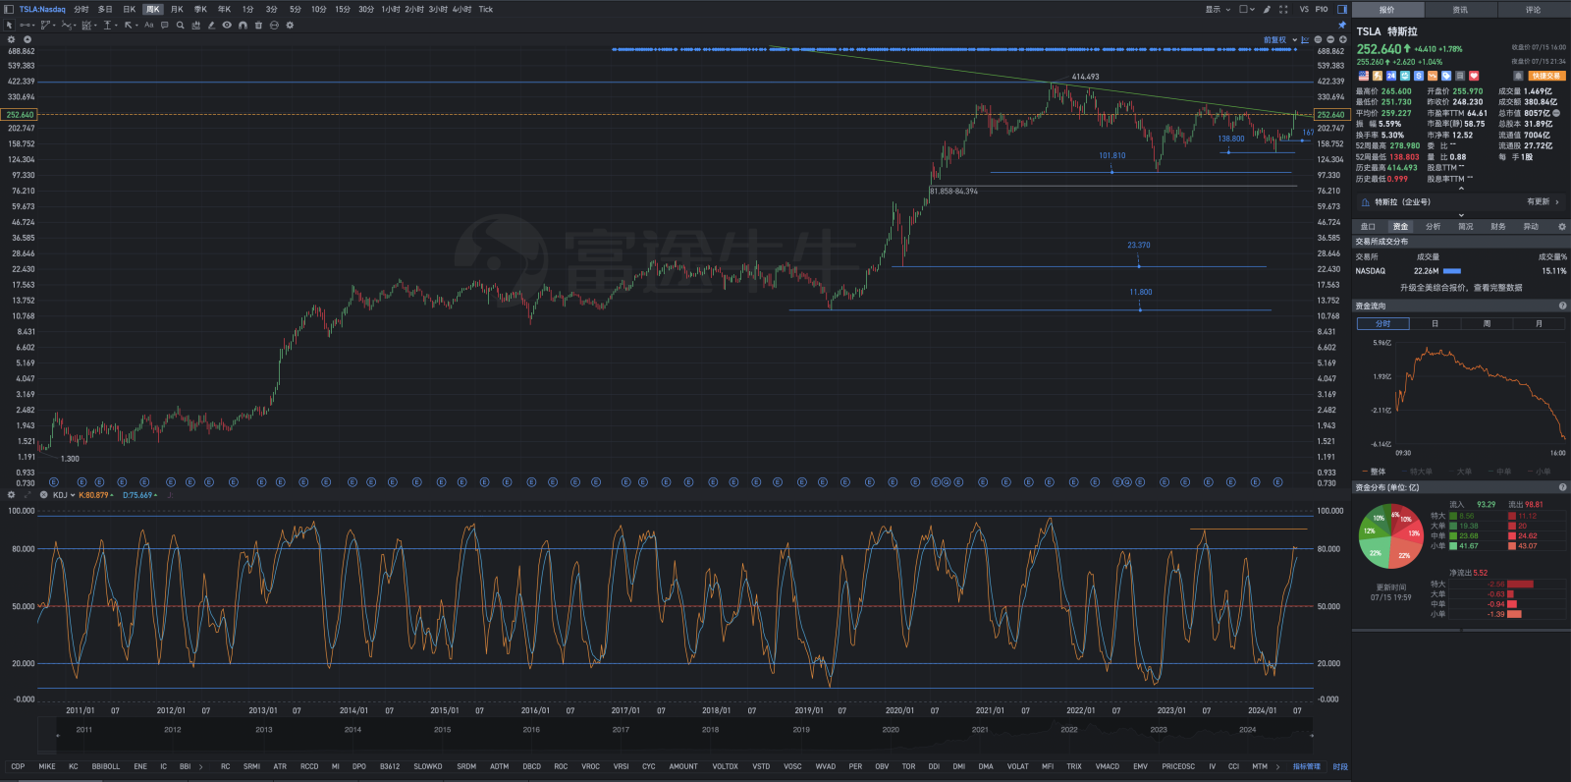Screen dimensions: 1571x782
Task: Click the plus zoom-in circle icon
Action: click(x=1343, y=39)
